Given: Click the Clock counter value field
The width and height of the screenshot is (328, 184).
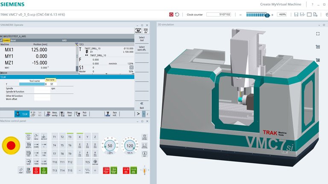Looking at the screenshot, I should point(219,14).
